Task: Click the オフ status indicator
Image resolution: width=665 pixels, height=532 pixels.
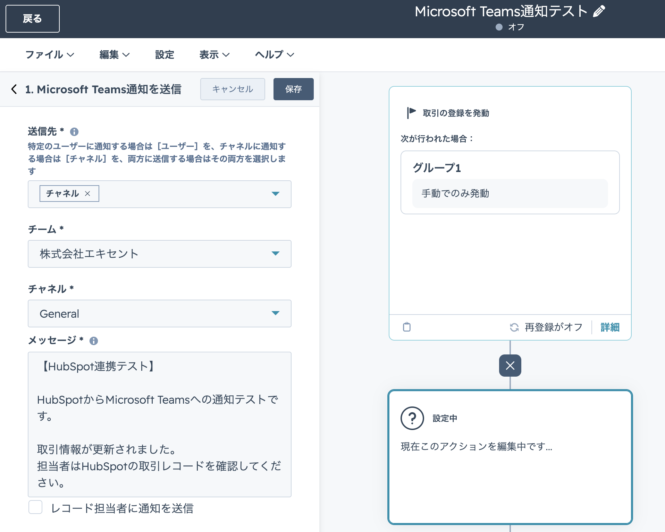Action: (x=510, y=27)
